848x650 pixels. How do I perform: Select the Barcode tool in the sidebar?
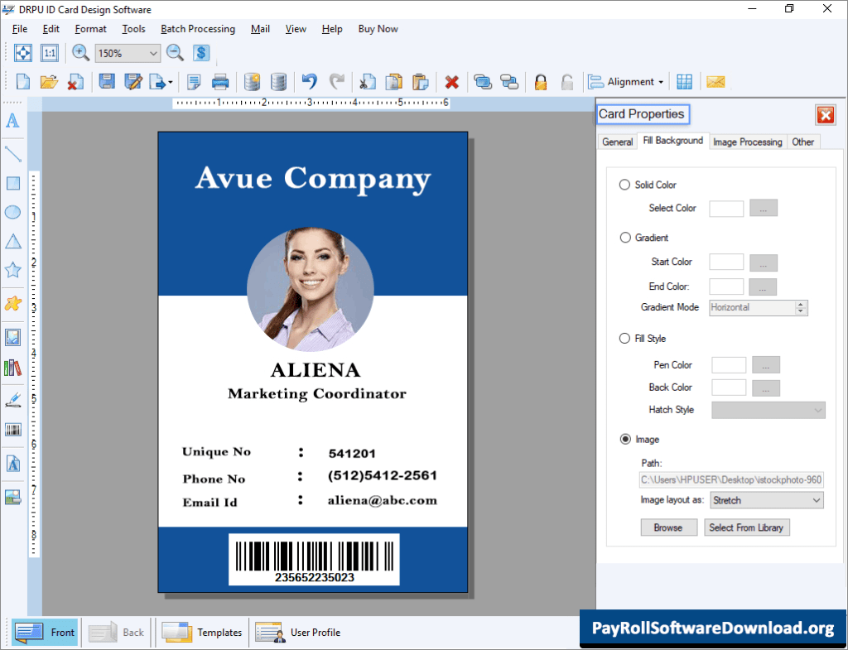click(12, 430)
